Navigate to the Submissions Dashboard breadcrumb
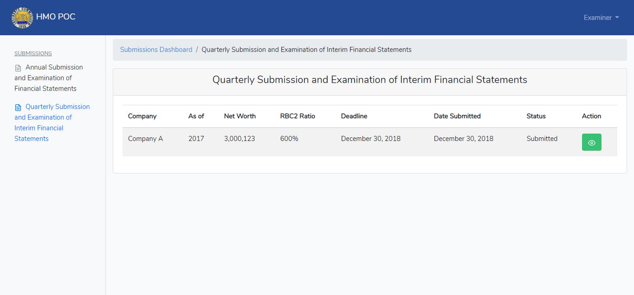634x295 pixels. 156,50
